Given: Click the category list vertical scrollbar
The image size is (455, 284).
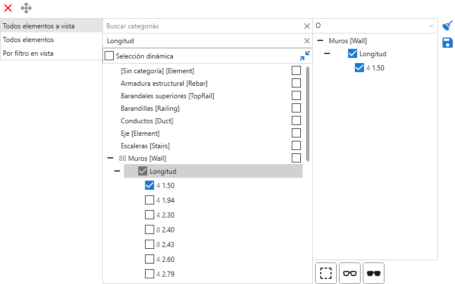Looking at the screenshot, I should click(x=308, y=114).
